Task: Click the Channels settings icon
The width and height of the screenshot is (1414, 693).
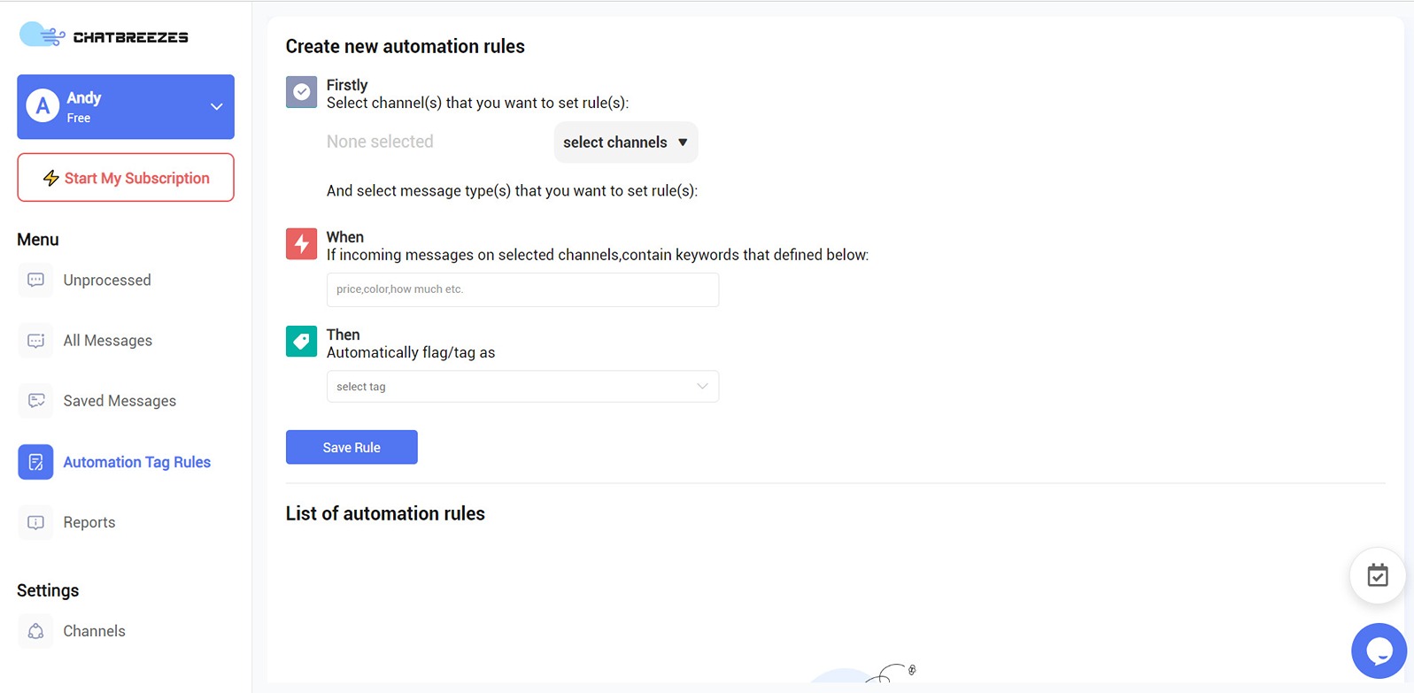Action: (x=35, y=631)
